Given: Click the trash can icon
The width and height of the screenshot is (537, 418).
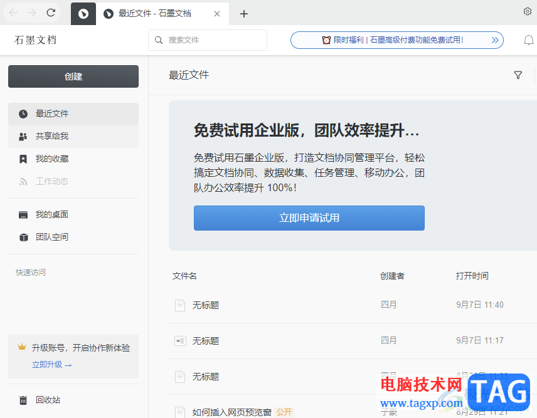Looking at the screenshot, I should [x=23, y=400].
